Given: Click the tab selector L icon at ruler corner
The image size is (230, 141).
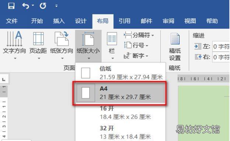Looking at the screenshot, I should point(4,79).
